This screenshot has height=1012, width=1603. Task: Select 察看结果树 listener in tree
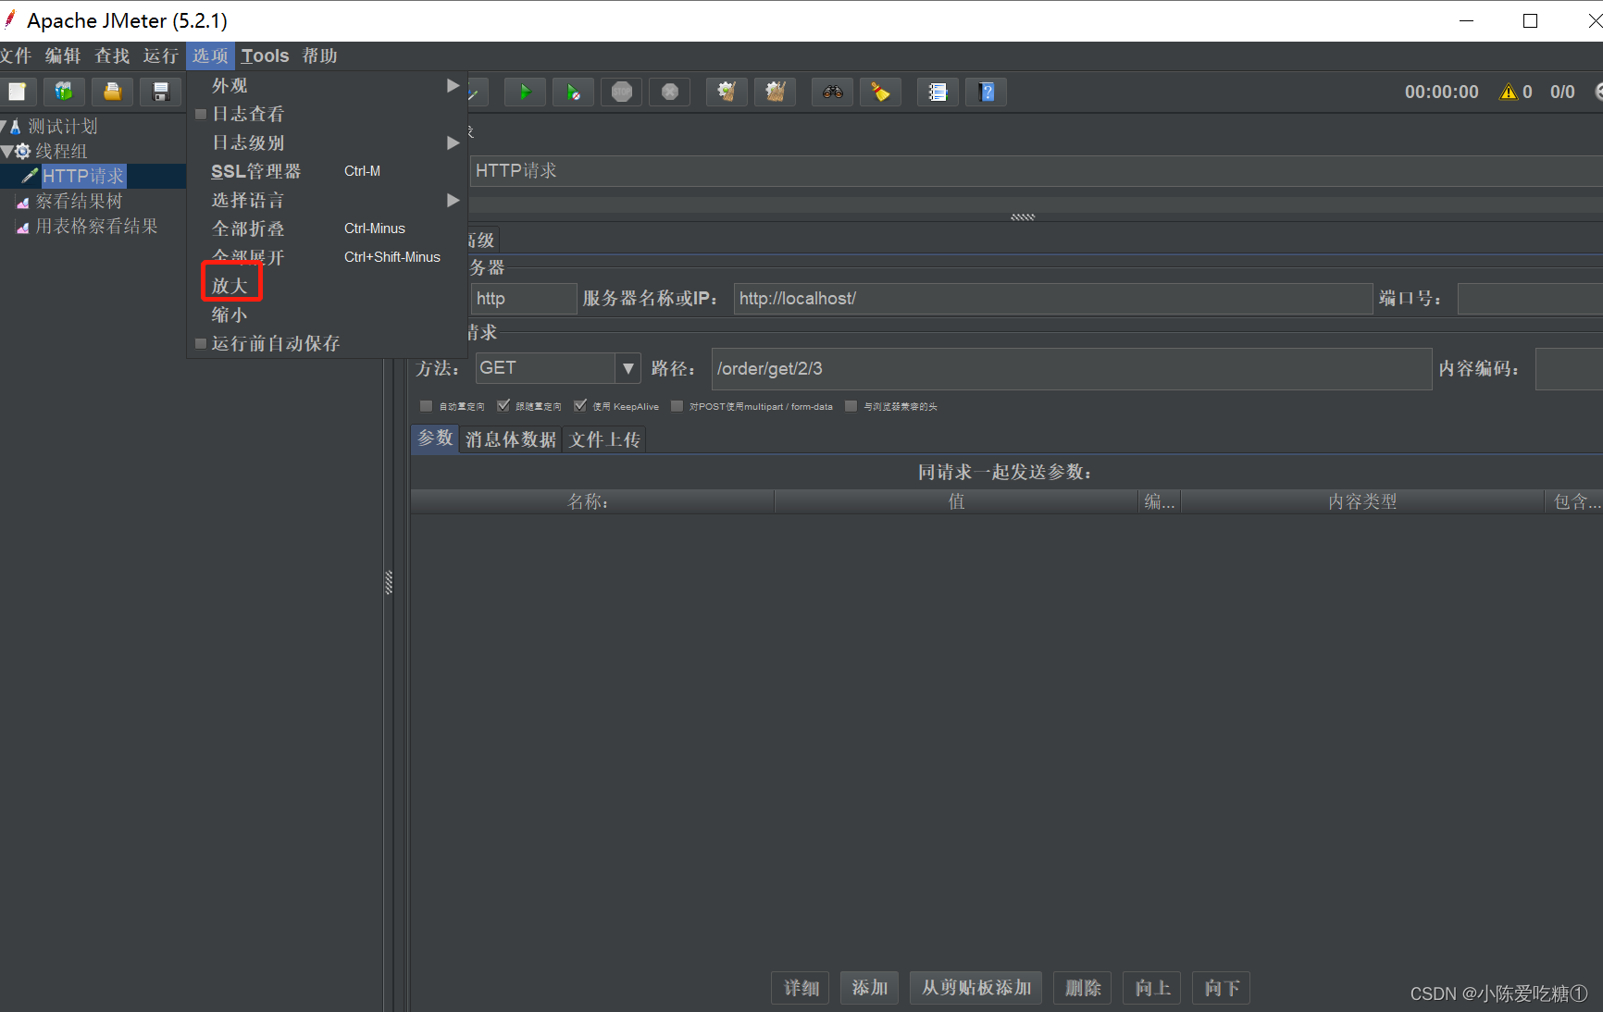tap(79, 201)
